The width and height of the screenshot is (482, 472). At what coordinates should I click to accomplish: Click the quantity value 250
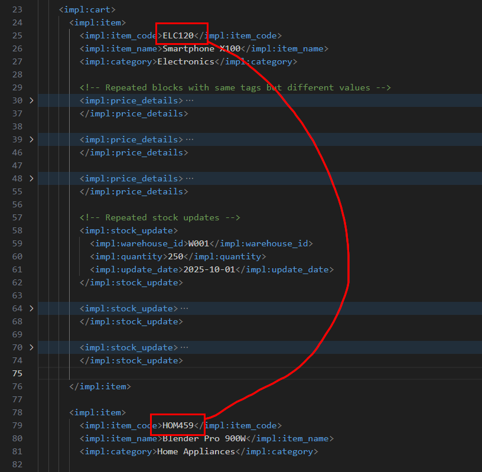pyautogui.click(x=175, y=256)
